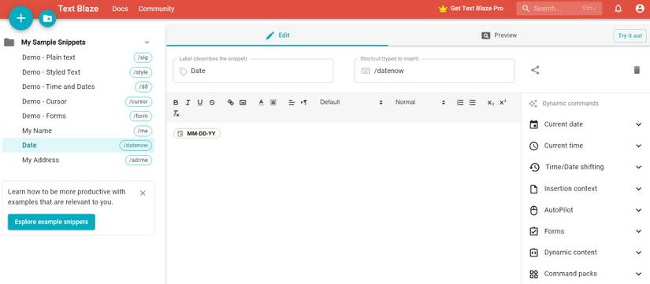This screenshot has width=650, height=284.
Task: Select the My Name snippet
Action: point(78,131)
